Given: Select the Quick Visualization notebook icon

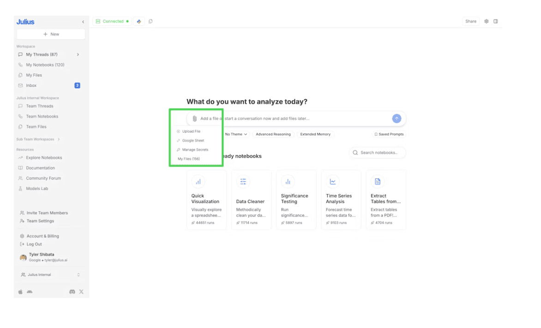Looking at the screenshot, I should point(198,182).
